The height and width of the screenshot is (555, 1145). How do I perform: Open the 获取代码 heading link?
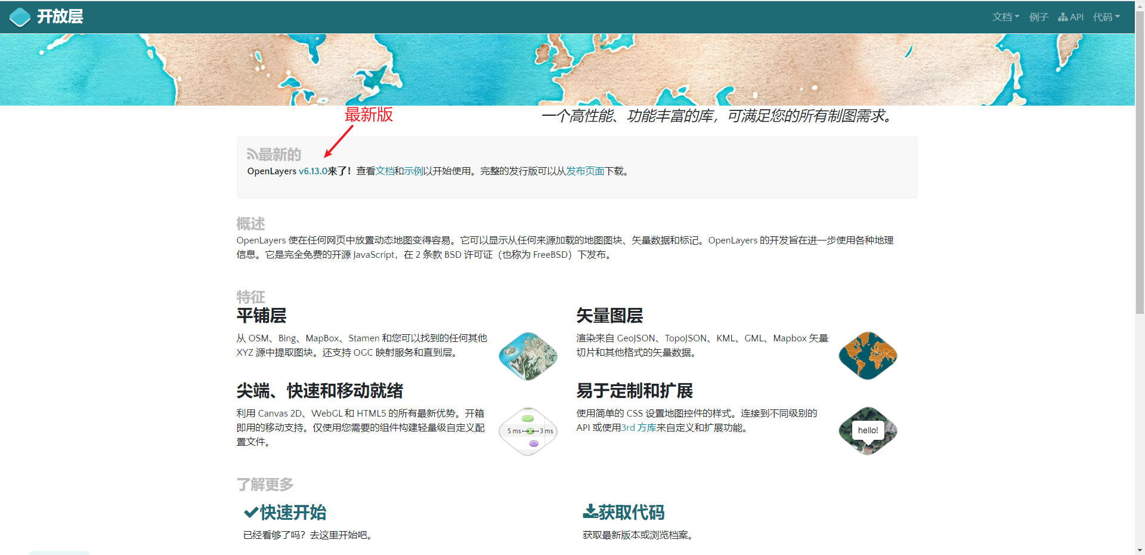(632, 513)
